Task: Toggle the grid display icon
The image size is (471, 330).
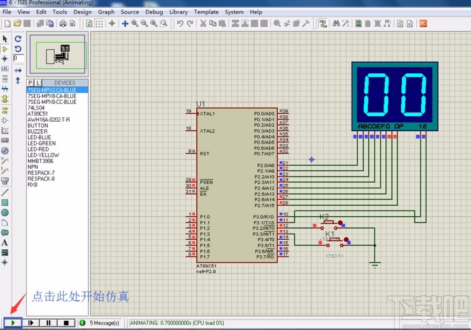Action: pos(99,24)
